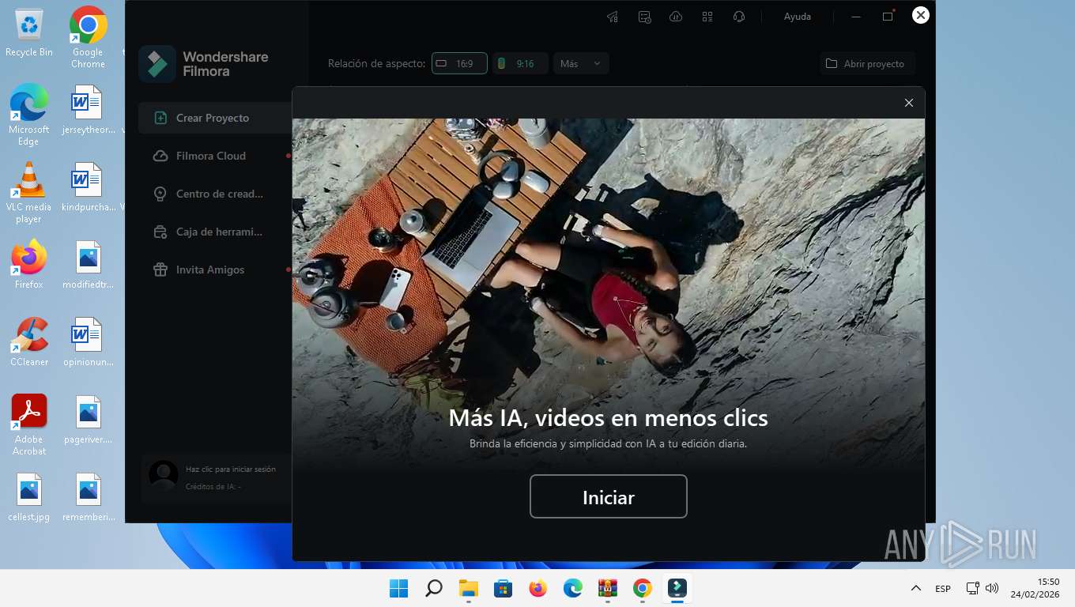1075x607 pixels.
Task: Open Centro de creadores sidebar item
Action: [215, 194]
